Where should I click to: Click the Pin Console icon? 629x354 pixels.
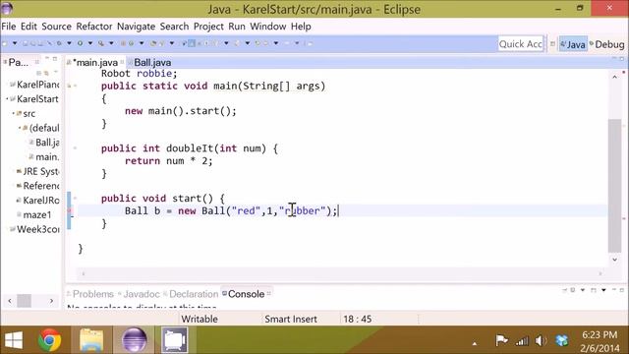click(565, 290)
